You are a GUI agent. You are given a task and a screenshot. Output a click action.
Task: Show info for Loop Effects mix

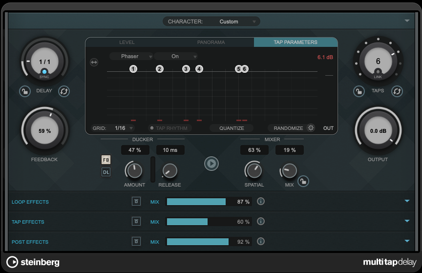260,201
